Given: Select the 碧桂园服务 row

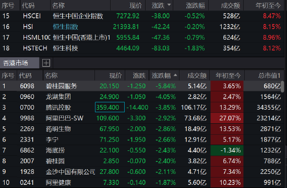Looking at the screenshot, I should (140, 86).
